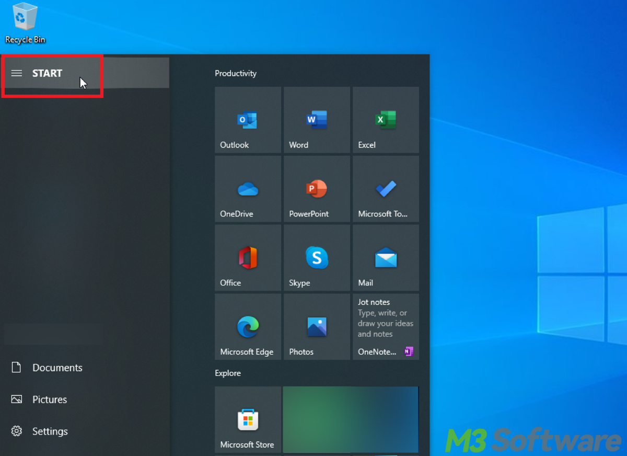Select the Recycle Bin desktop icon
Viewport: 627px width, 456px height.
(25, 24)
